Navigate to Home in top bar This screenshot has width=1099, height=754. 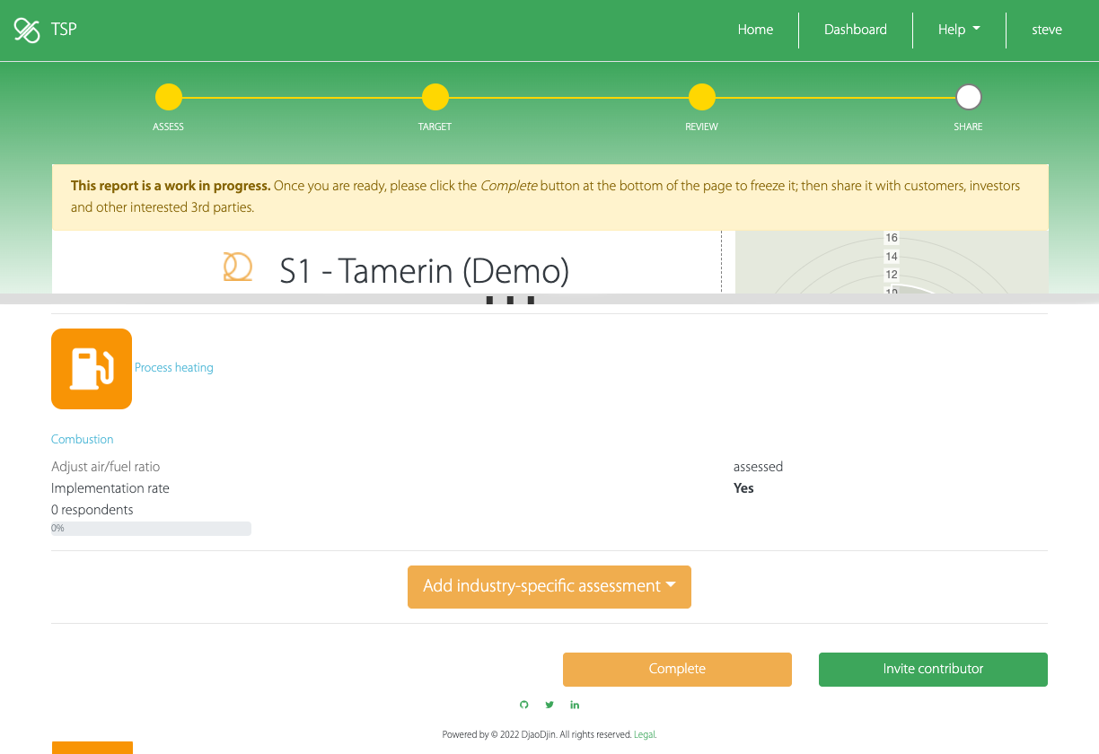tap(755, 30)
